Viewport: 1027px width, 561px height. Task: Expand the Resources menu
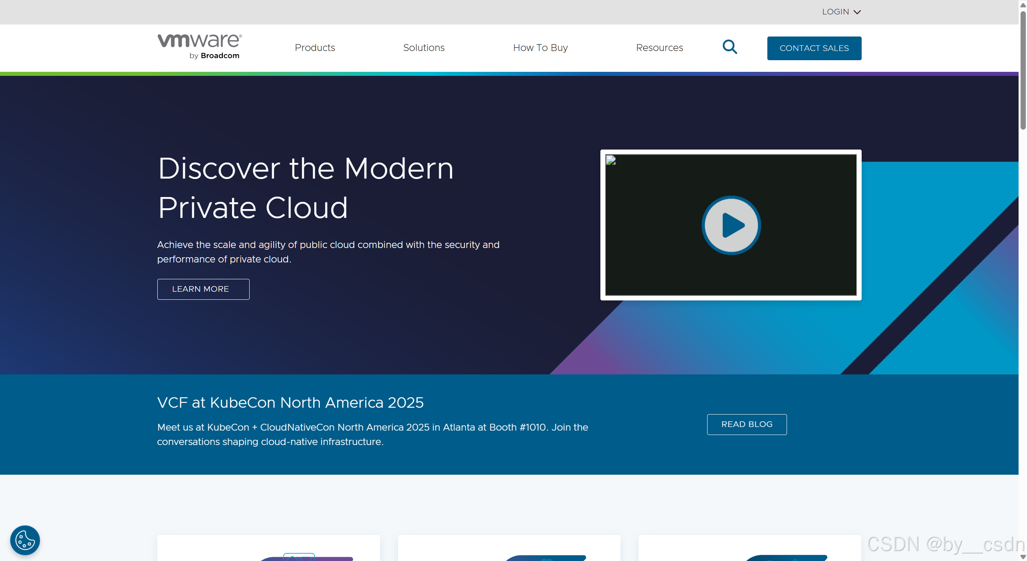click(659, 48)
